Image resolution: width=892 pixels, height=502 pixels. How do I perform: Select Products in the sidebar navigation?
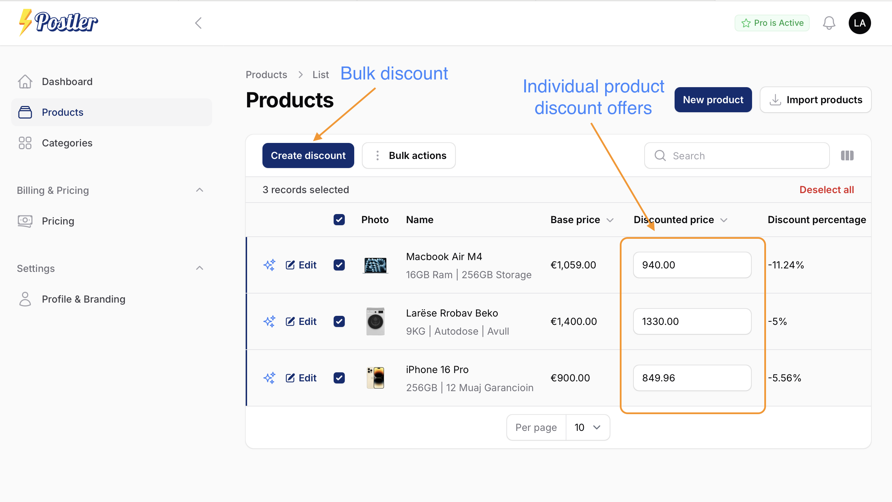coord(62,112)
